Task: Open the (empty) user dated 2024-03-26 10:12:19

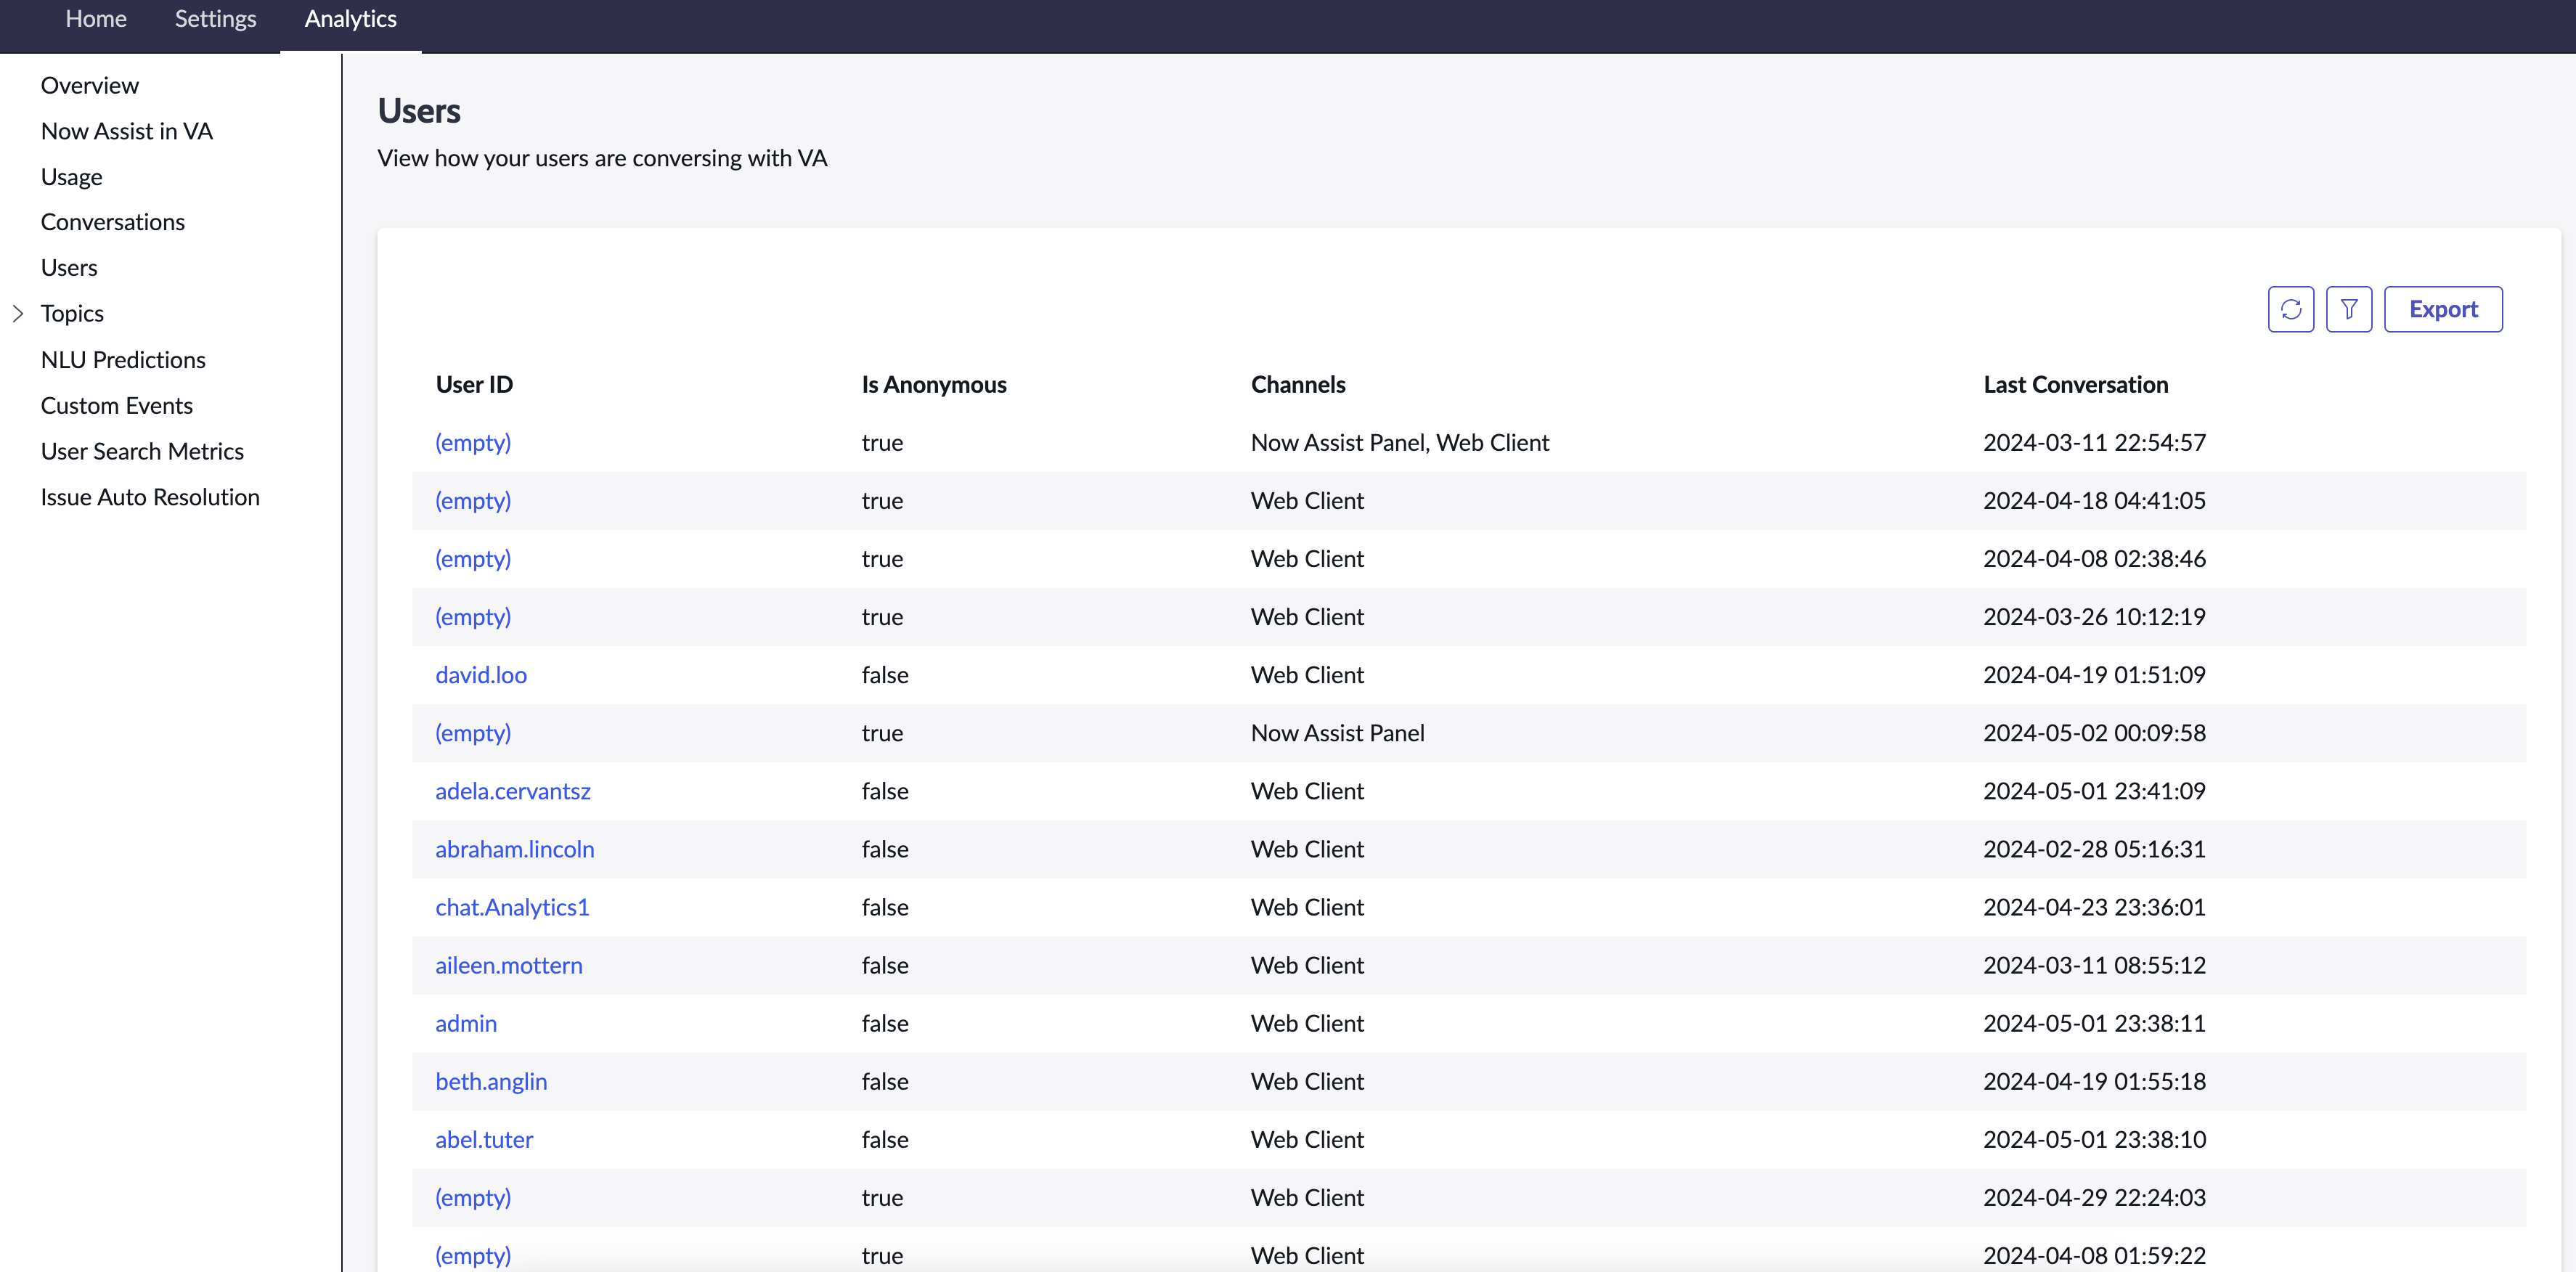Action: point(473,617)
